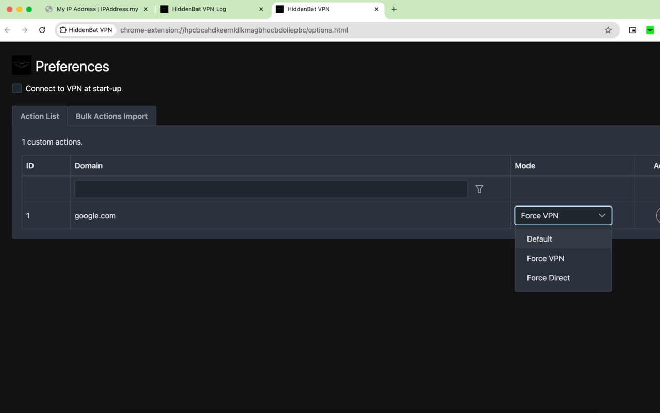Switch to the My IP Address browser tab
This screenshot has width=660, height=413.
tap(97, 9)
